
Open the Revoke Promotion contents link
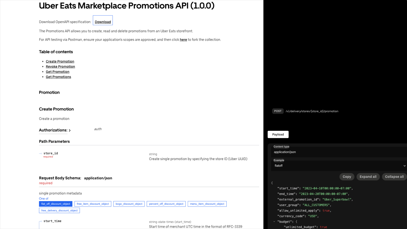[60, 67]
